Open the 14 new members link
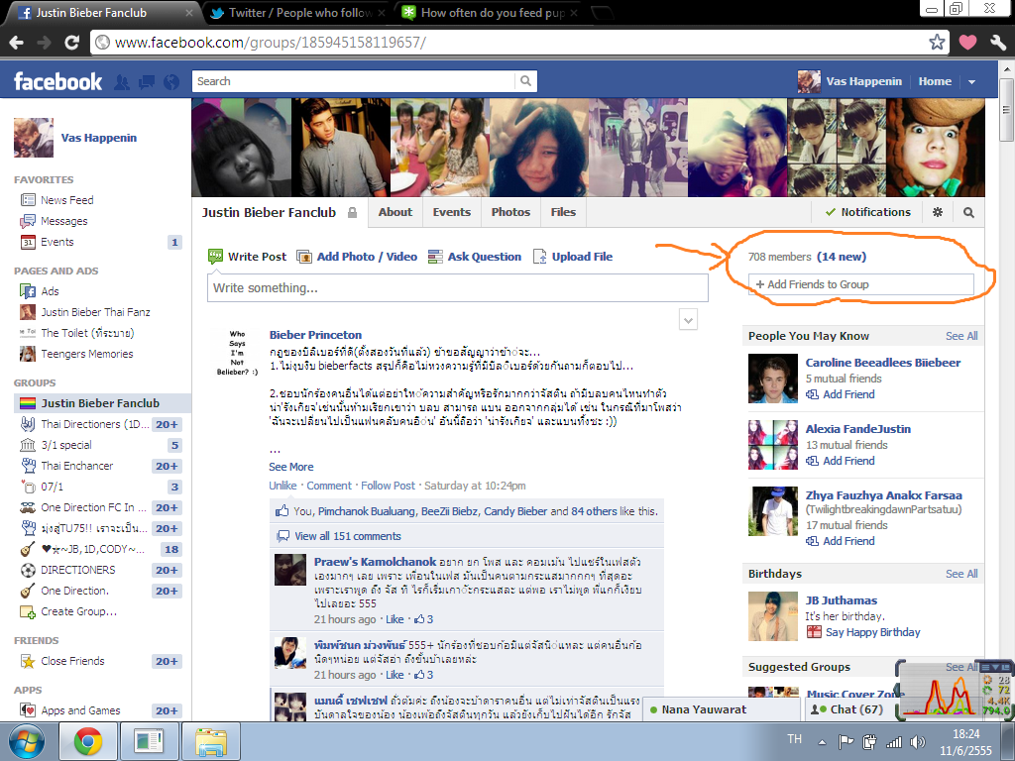Image resolution: width=1015 pixels, height=761 pixels. [x=842, y=257]
